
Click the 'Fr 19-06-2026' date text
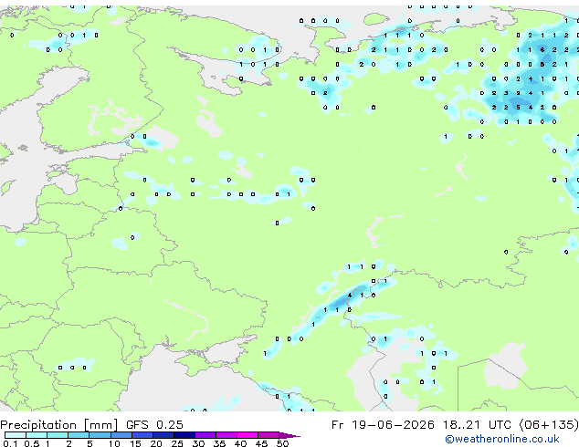tap(383, 425)
